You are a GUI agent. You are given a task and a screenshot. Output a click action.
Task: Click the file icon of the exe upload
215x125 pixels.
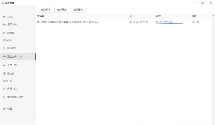pos(38,22)
